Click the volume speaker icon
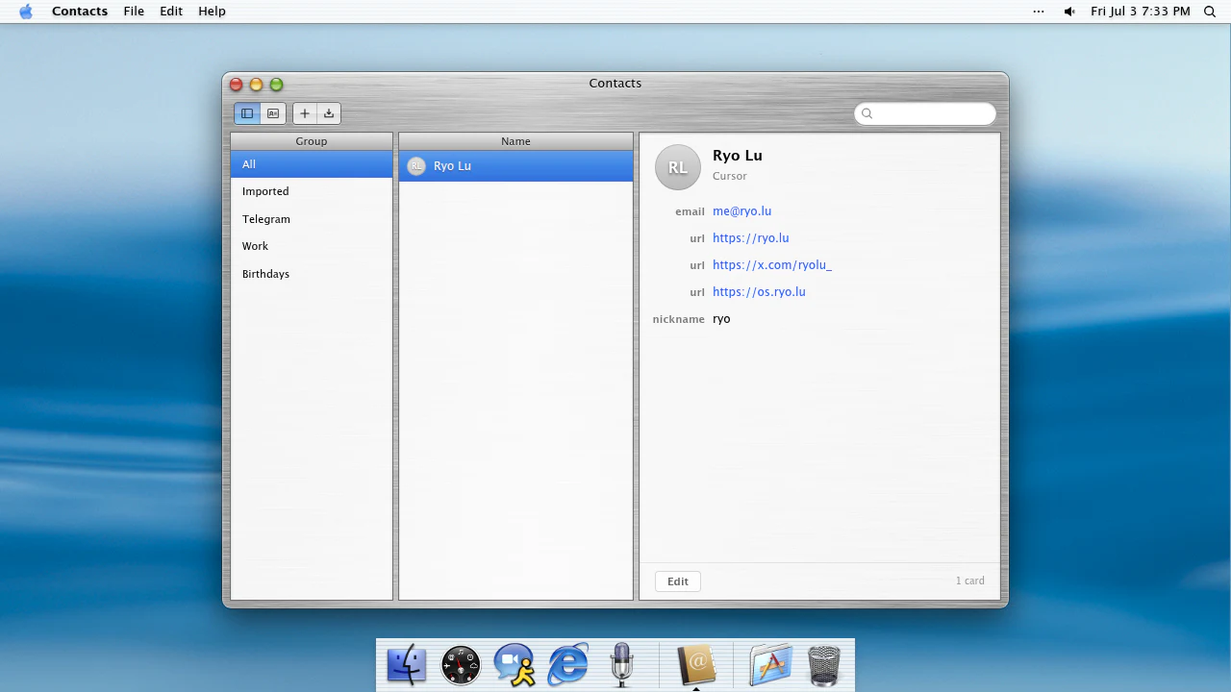 coord(1069,12)
